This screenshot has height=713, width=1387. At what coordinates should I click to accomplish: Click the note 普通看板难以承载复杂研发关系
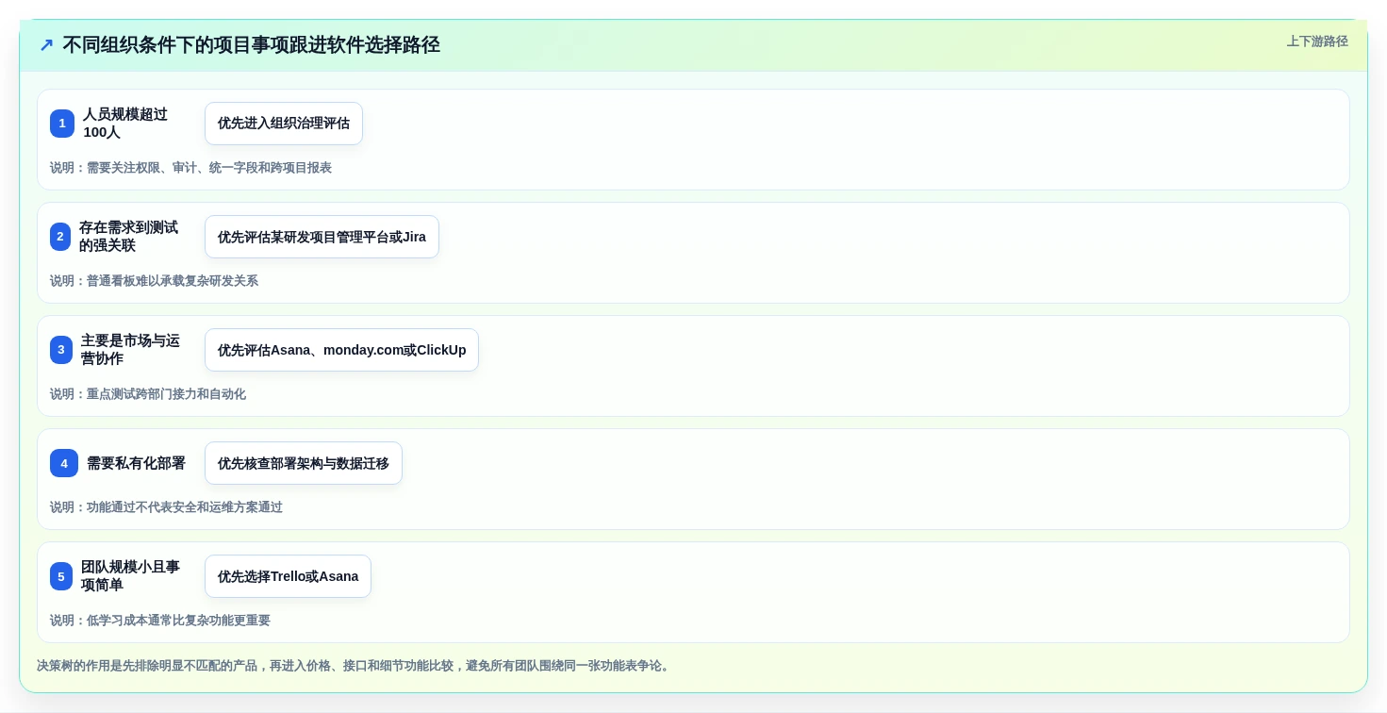pos(154,281)
